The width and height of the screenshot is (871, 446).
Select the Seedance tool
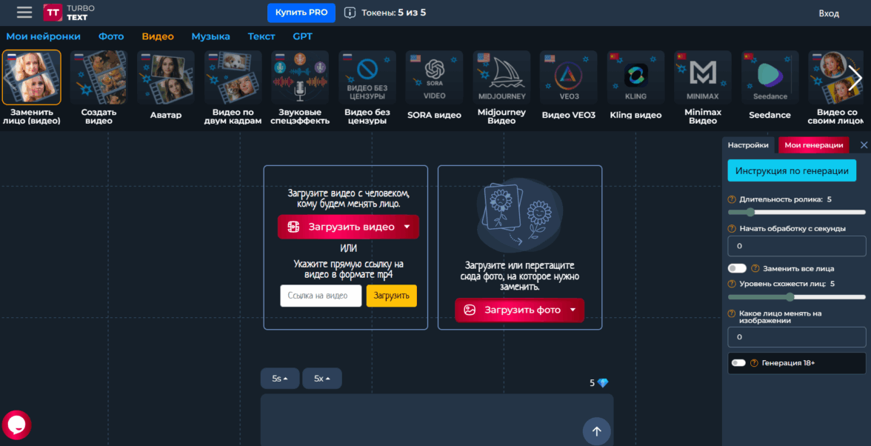coord(770,85)
